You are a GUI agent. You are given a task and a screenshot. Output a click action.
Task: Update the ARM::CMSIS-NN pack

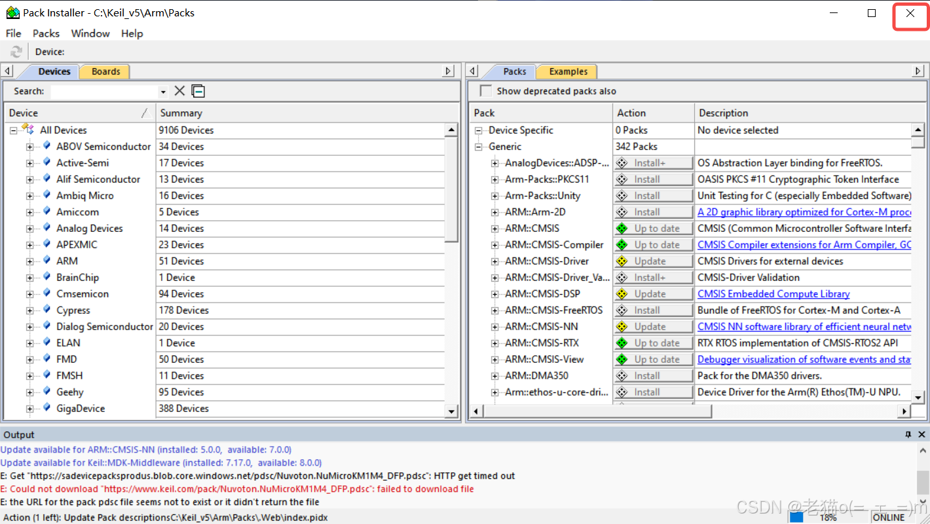[653, 326]
